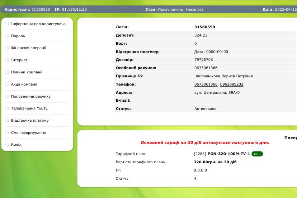Open Інформація про користувача menu item

pos(38,24)
